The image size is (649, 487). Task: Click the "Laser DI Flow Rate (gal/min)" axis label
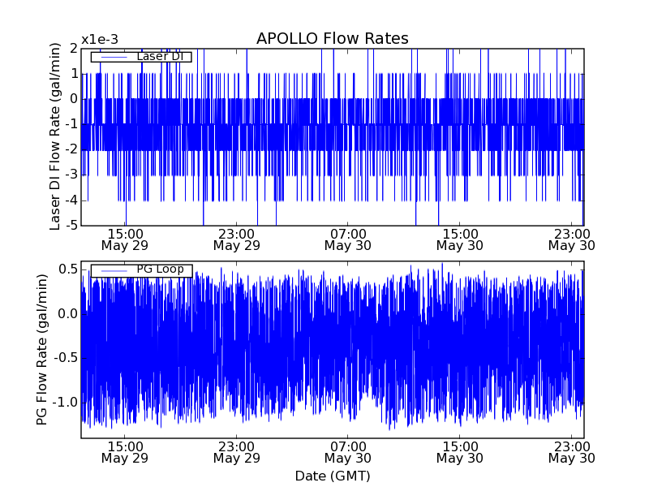pyautogui.click(x=55, y=137)
